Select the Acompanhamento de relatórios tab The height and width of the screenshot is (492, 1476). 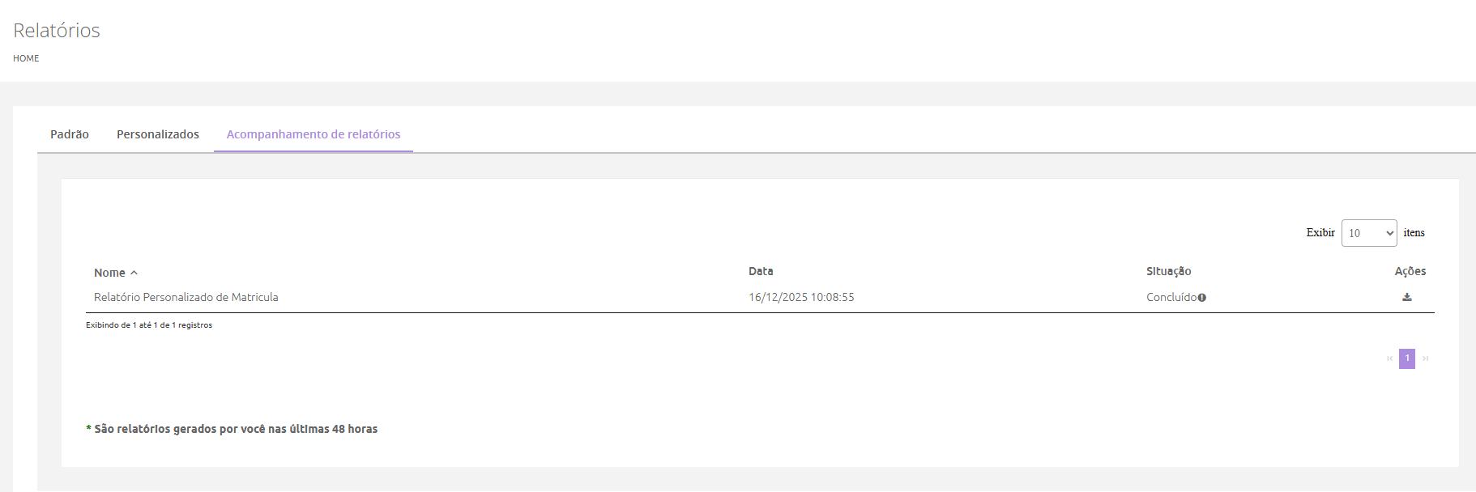[x=314, y=134]
